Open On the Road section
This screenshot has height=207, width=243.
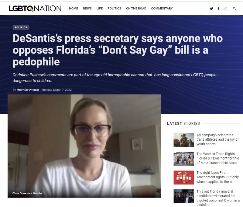[x=136, y=9]
